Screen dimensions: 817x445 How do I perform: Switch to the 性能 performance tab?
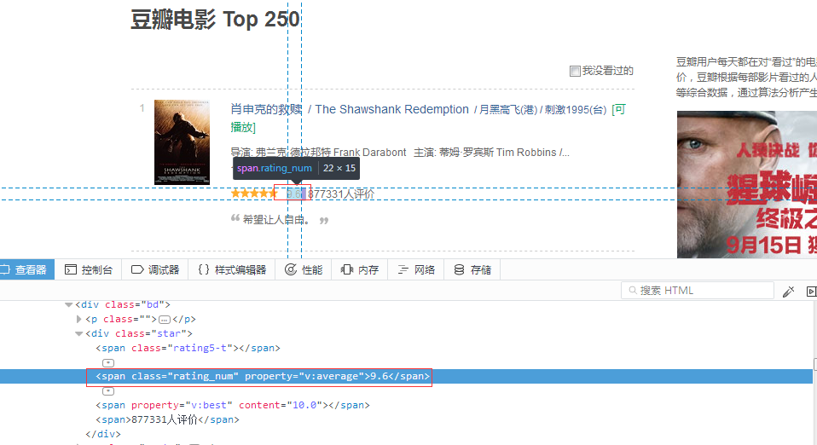(x=304, y=269)
